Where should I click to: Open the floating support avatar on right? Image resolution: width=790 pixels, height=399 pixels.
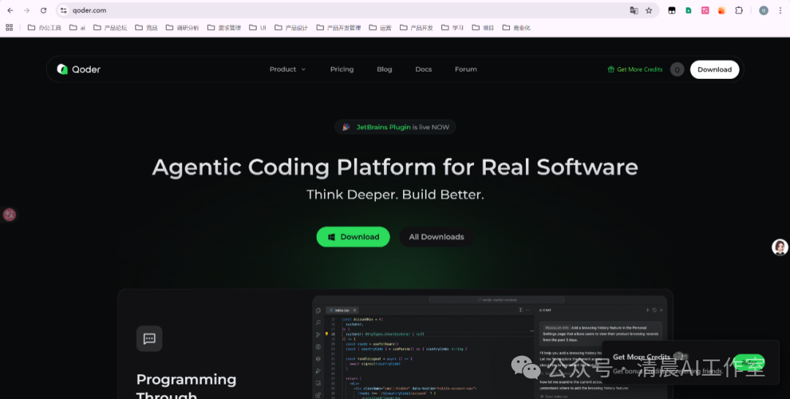[x=780, y=247]
